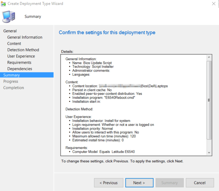Click the 'Confirm the settings' page heading
The width and height of the screenshot is (219, 191).
[x=107, y=32]
